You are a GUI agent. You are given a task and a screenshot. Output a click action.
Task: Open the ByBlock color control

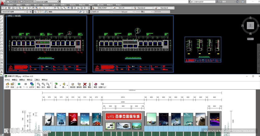[100, 12]
